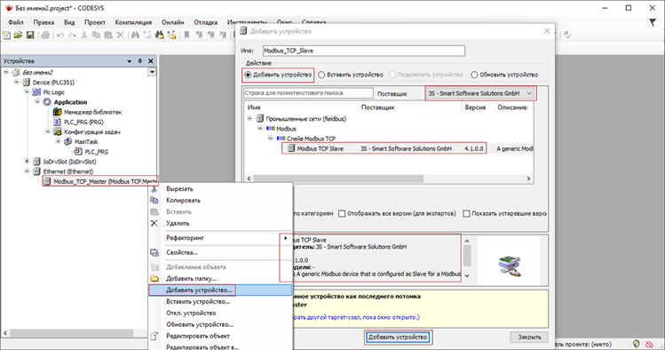The image size is (665, 350).
Task: Collapse the Device (PLC351) node
Action: (x=17, y=82)
